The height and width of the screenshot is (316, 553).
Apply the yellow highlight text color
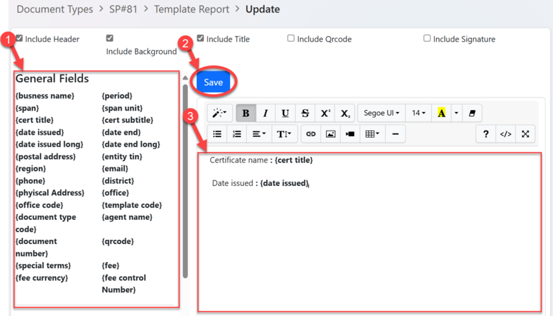pos(441,113)
